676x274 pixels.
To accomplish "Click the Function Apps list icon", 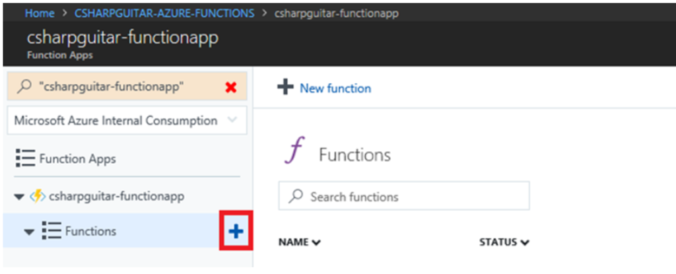I will click(x=26, y=158).
